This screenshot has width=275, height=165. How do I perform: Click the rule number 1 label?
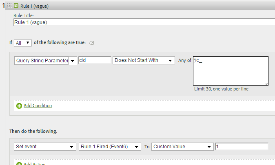(x=3, y=7)
